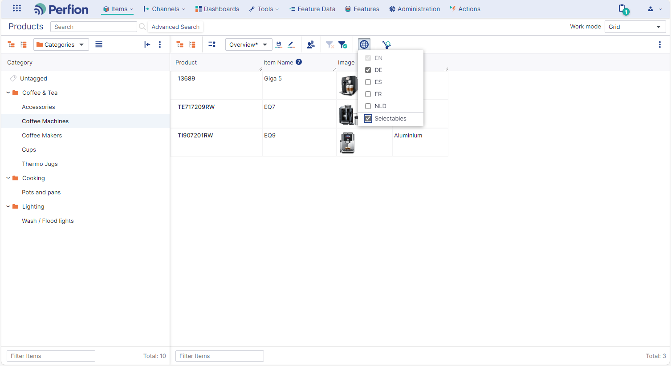Collapse the Coffee & Tea category
671x366 pixels.
(x=8, y=93)
